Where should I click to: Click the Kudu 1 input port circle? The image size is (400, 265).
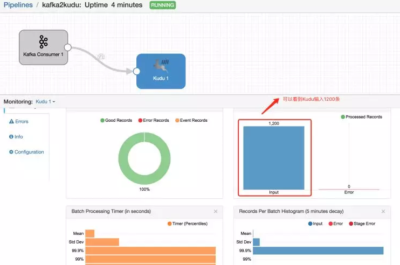coord(136,71)
